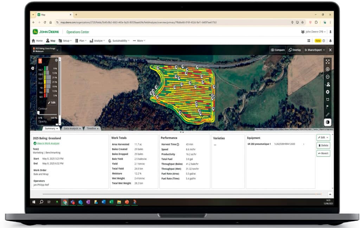Click the Compare button
This screenshot has height=228, width=360.
point(278,50)
